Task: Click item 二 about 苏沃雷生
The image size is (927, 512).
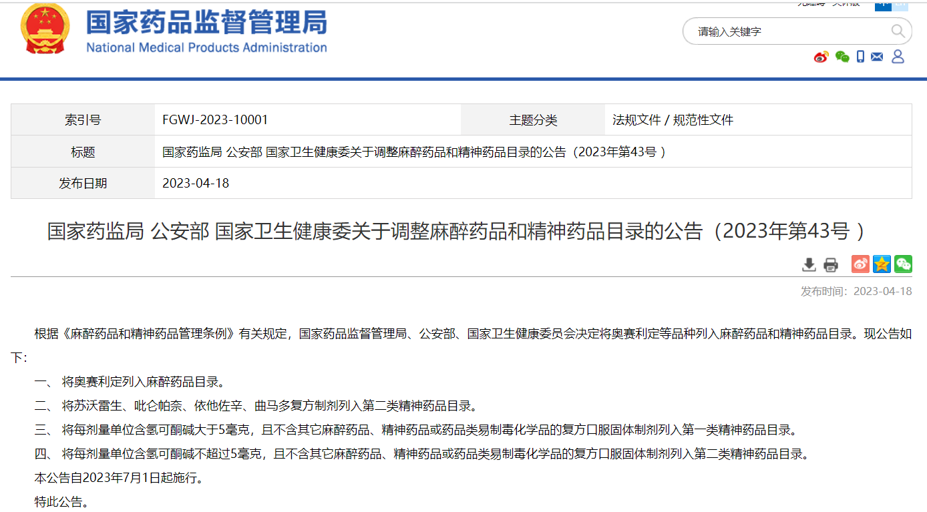Action: tap(256, 406)
